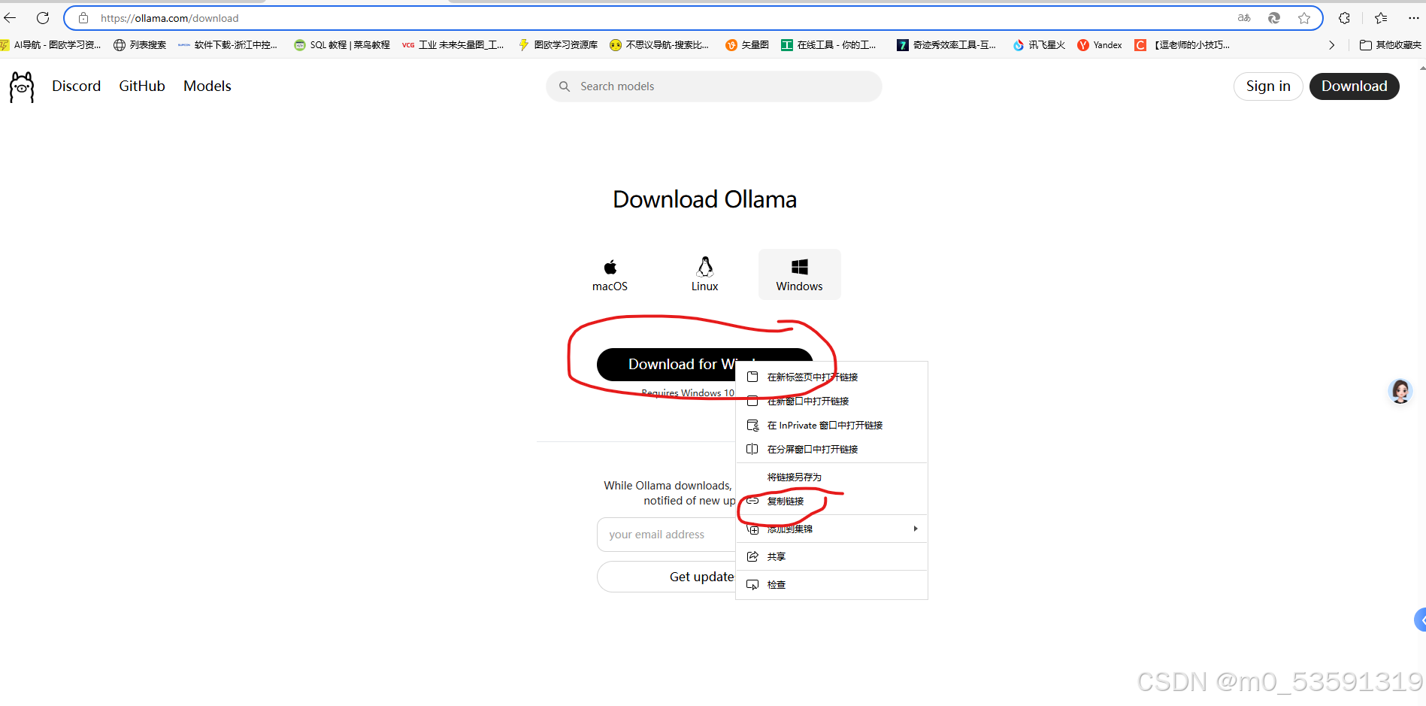The image size is (1426, 706).
Task: Click the Sign in button
Action: tap(1268, 86)
